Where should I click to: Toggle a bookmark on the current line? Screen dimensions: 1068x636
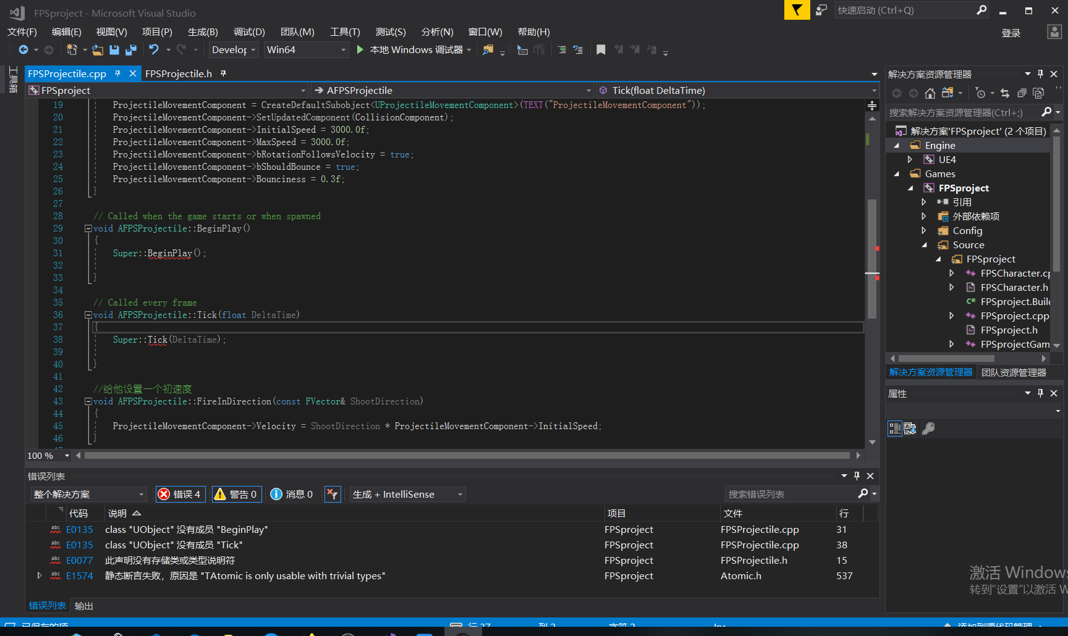click(x=601, y=49)
